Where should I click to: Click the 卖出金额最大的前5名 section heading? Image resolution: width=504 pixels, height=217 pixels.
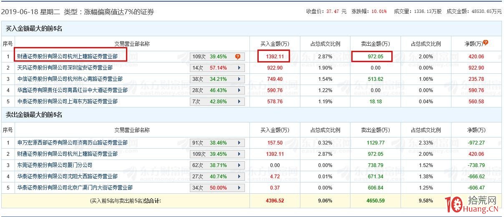pos(34,115)
